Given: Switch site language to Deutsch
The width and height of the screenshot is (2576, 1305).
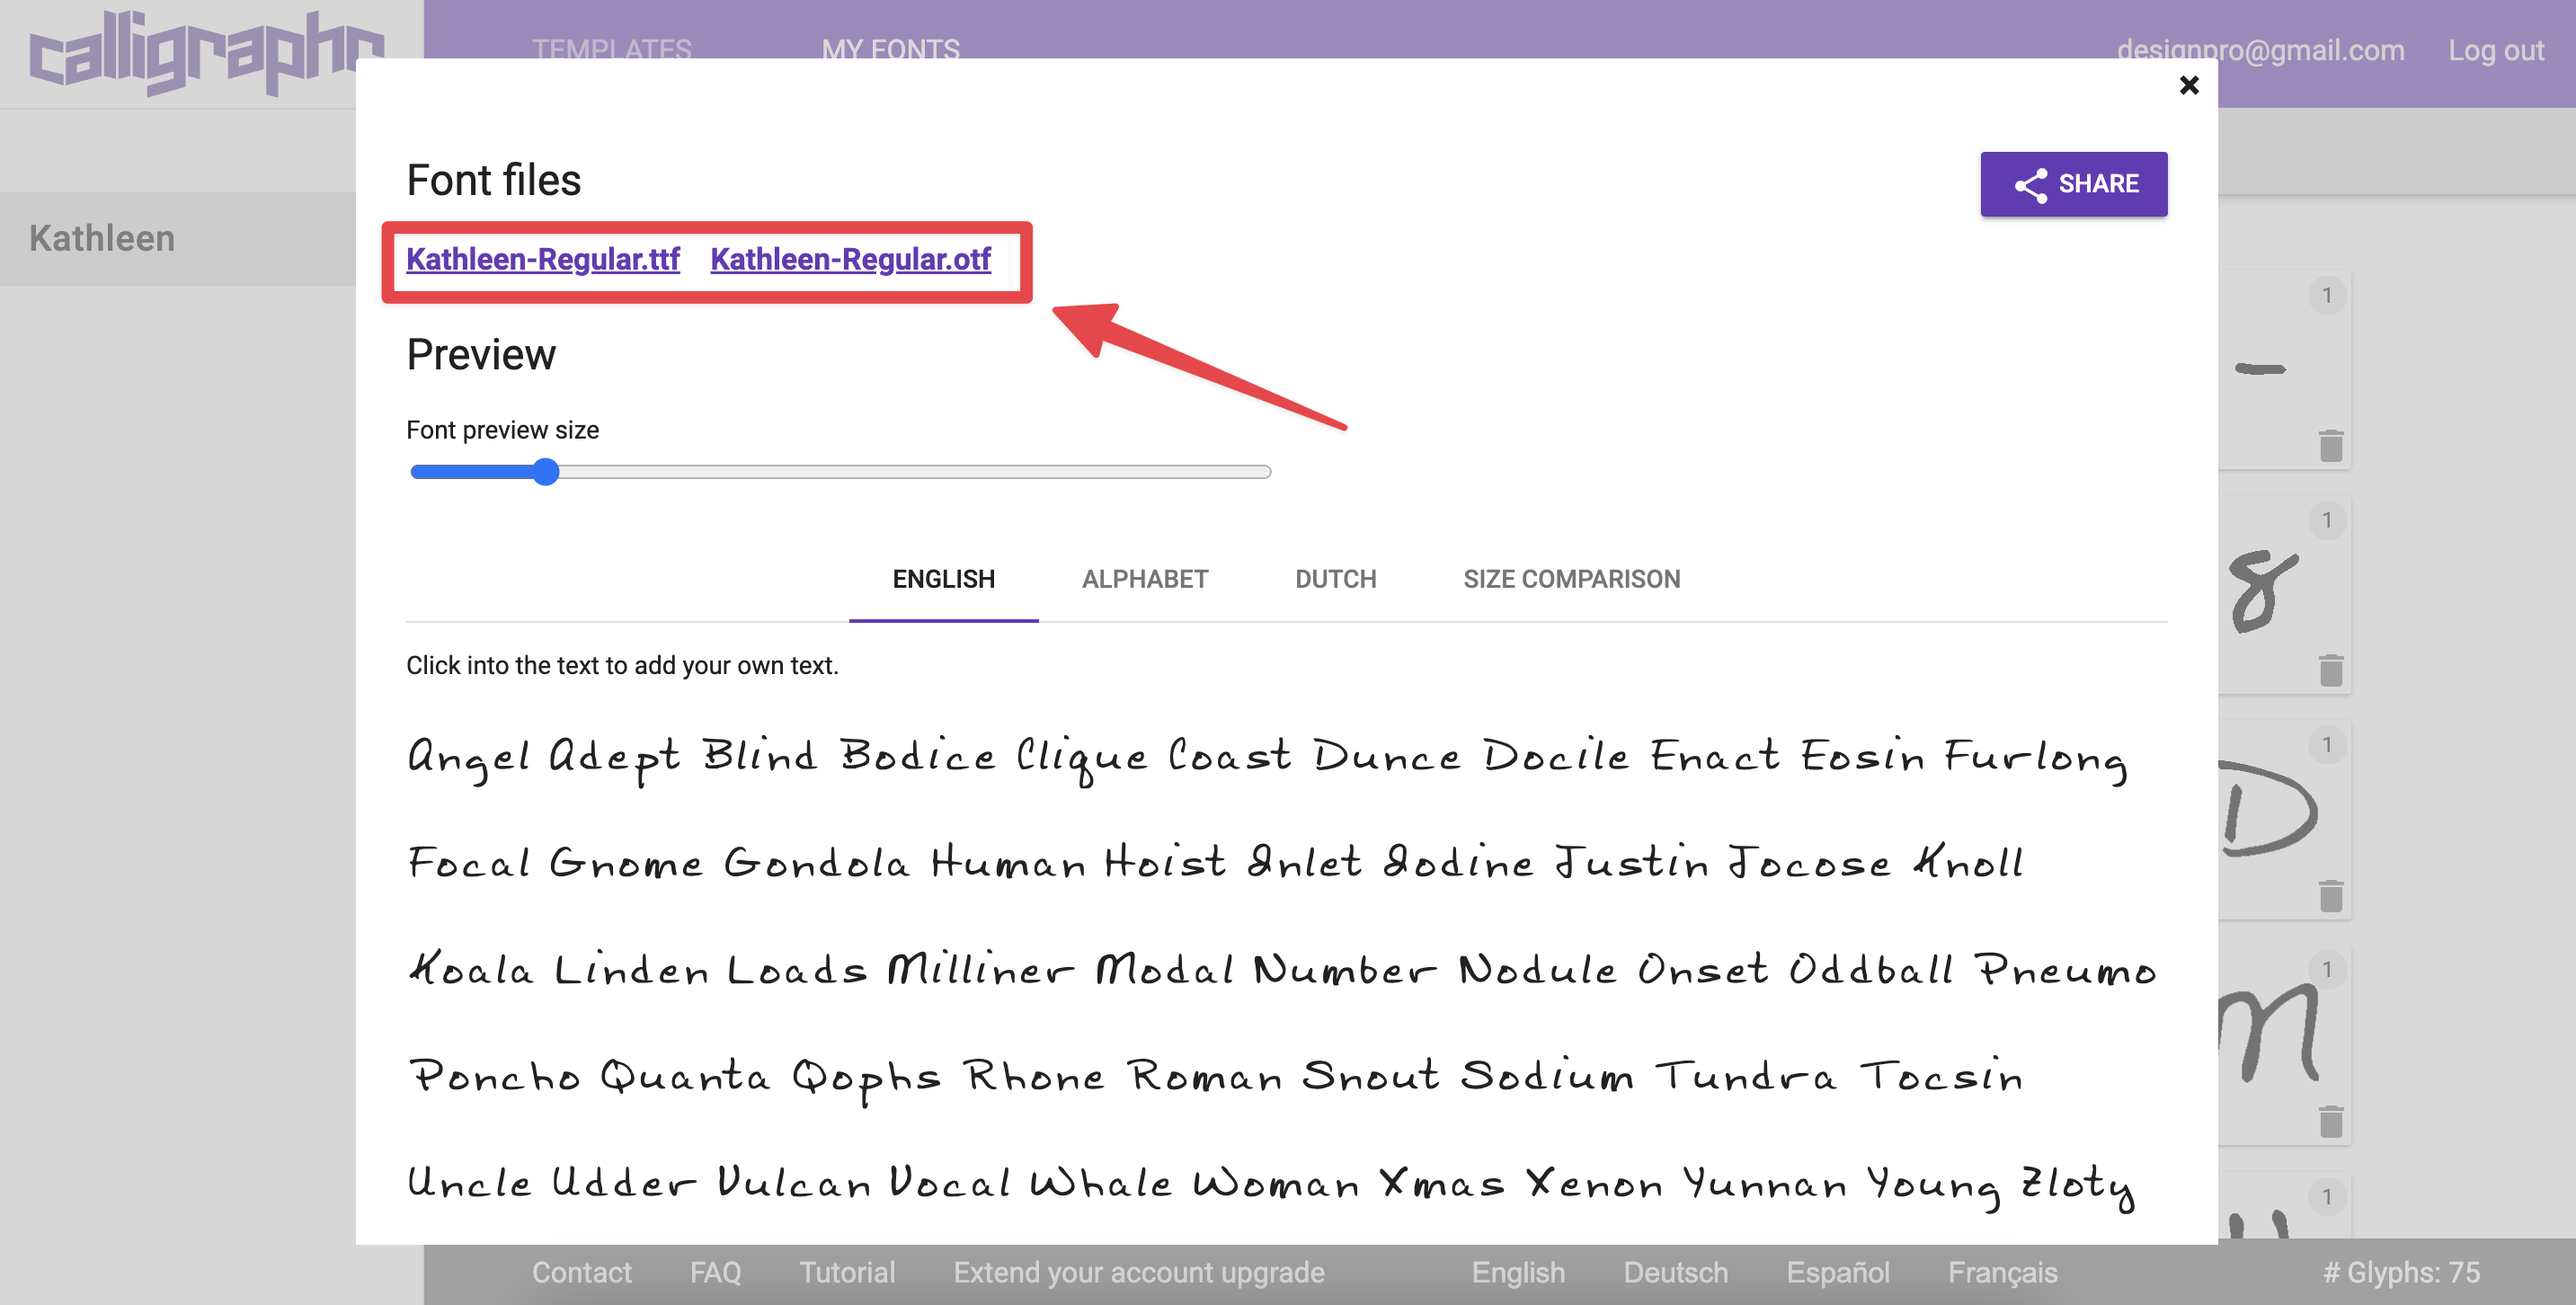Looking at the screenshot, I should tap(1675, 1272).
